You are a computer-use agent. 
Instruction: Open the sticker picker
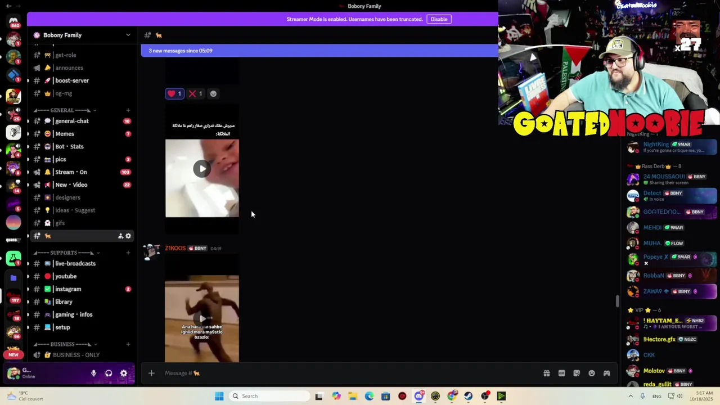tap(577, 373)
